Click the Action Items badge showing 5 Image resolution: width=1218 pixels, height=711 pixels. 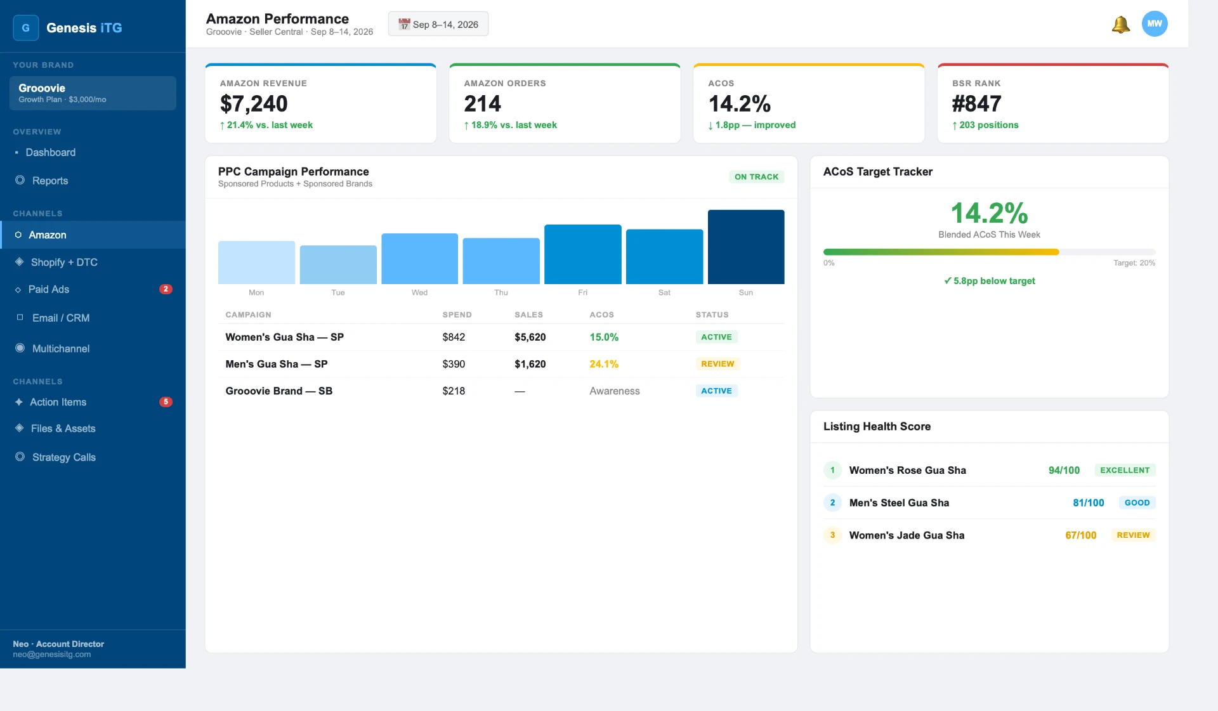tap(166, 401)
